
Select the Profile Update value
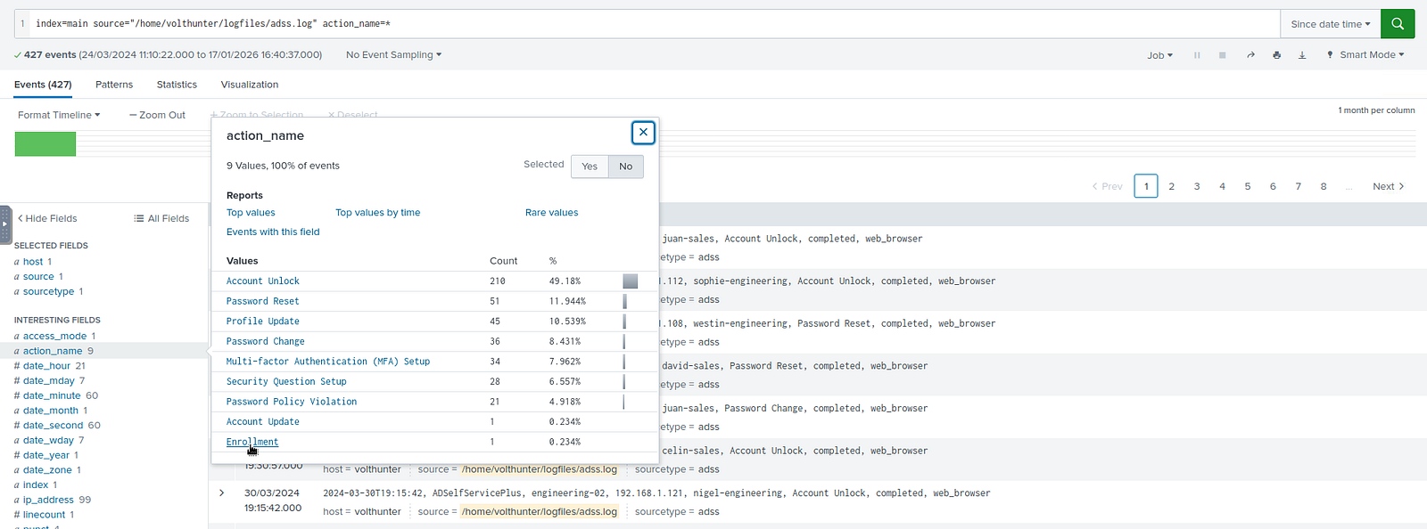[x=262, y=321]
